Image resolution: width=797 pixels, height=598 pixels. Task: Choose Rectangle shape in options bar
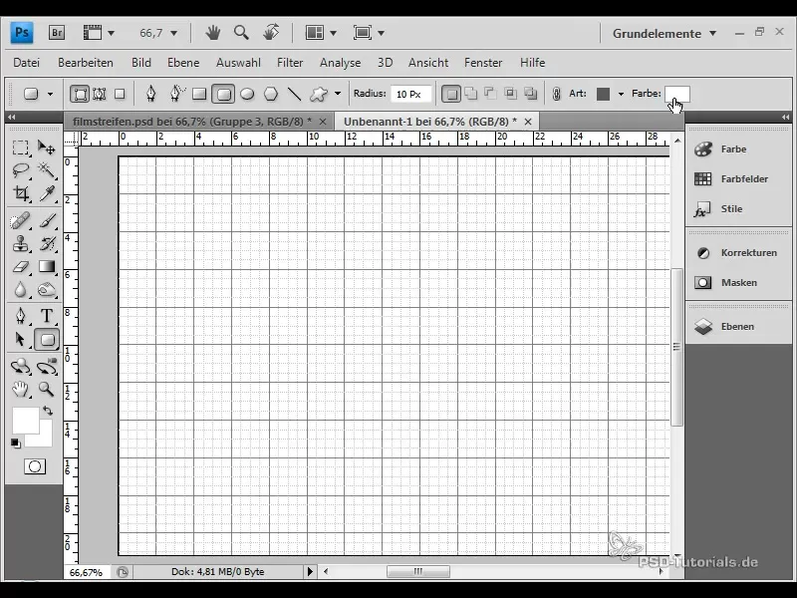198,94
